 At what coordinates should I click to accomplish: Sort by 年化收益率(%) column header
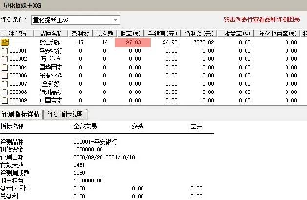[x=277, y=34]
